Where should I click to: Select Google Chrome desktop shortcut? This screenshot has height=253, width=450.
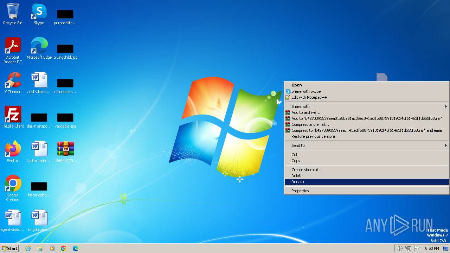click(13, 188)
